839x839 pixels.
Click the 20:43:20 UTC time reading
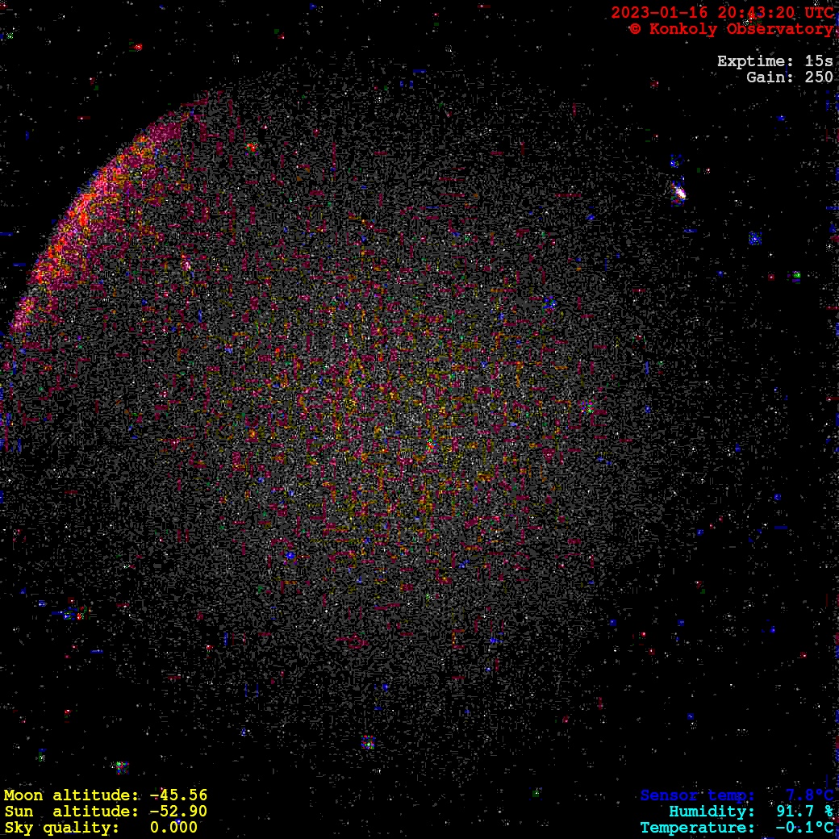point(776,13)
